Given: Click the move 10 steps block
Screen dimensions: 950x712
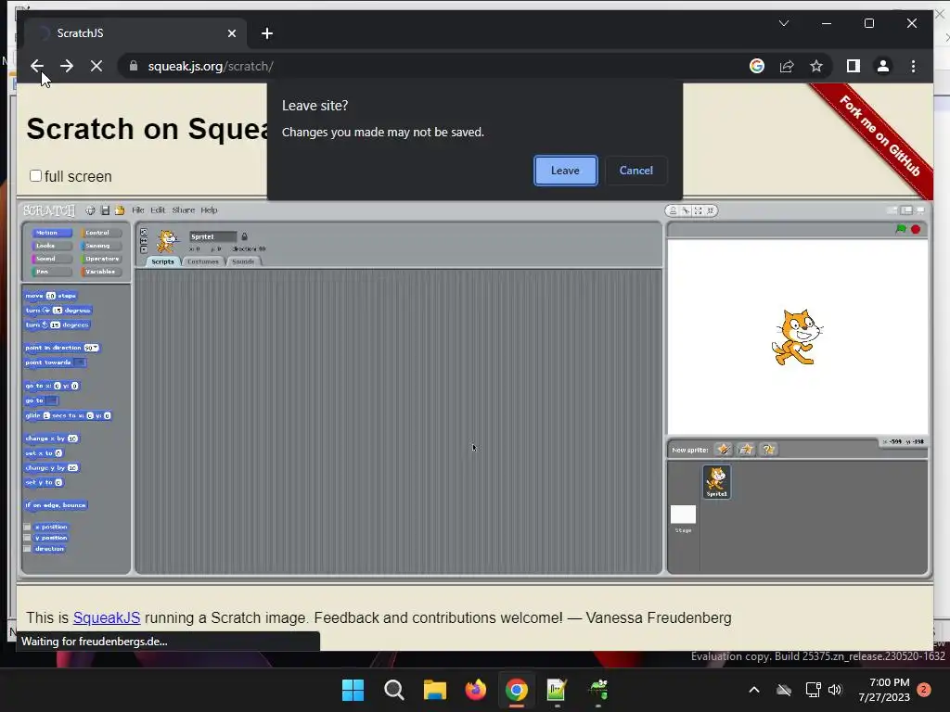Looking at the screenshot, I should click(x=51, y=296).
